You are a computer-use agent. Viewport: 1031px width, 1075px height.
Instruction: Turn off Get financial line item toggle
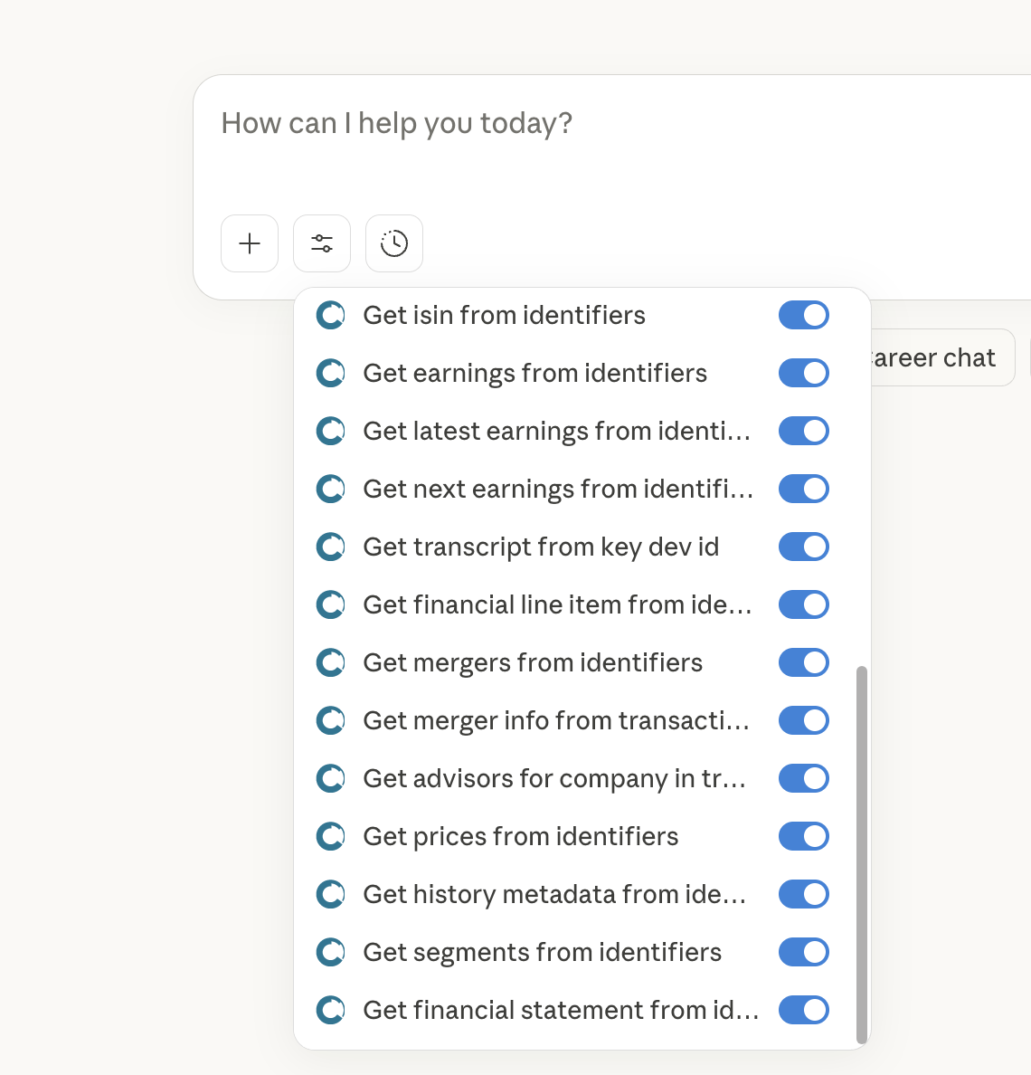pyautogui.click(x=803, y=604)
